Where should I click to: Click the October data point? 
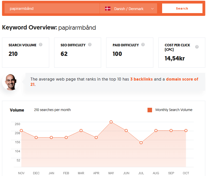186,131
